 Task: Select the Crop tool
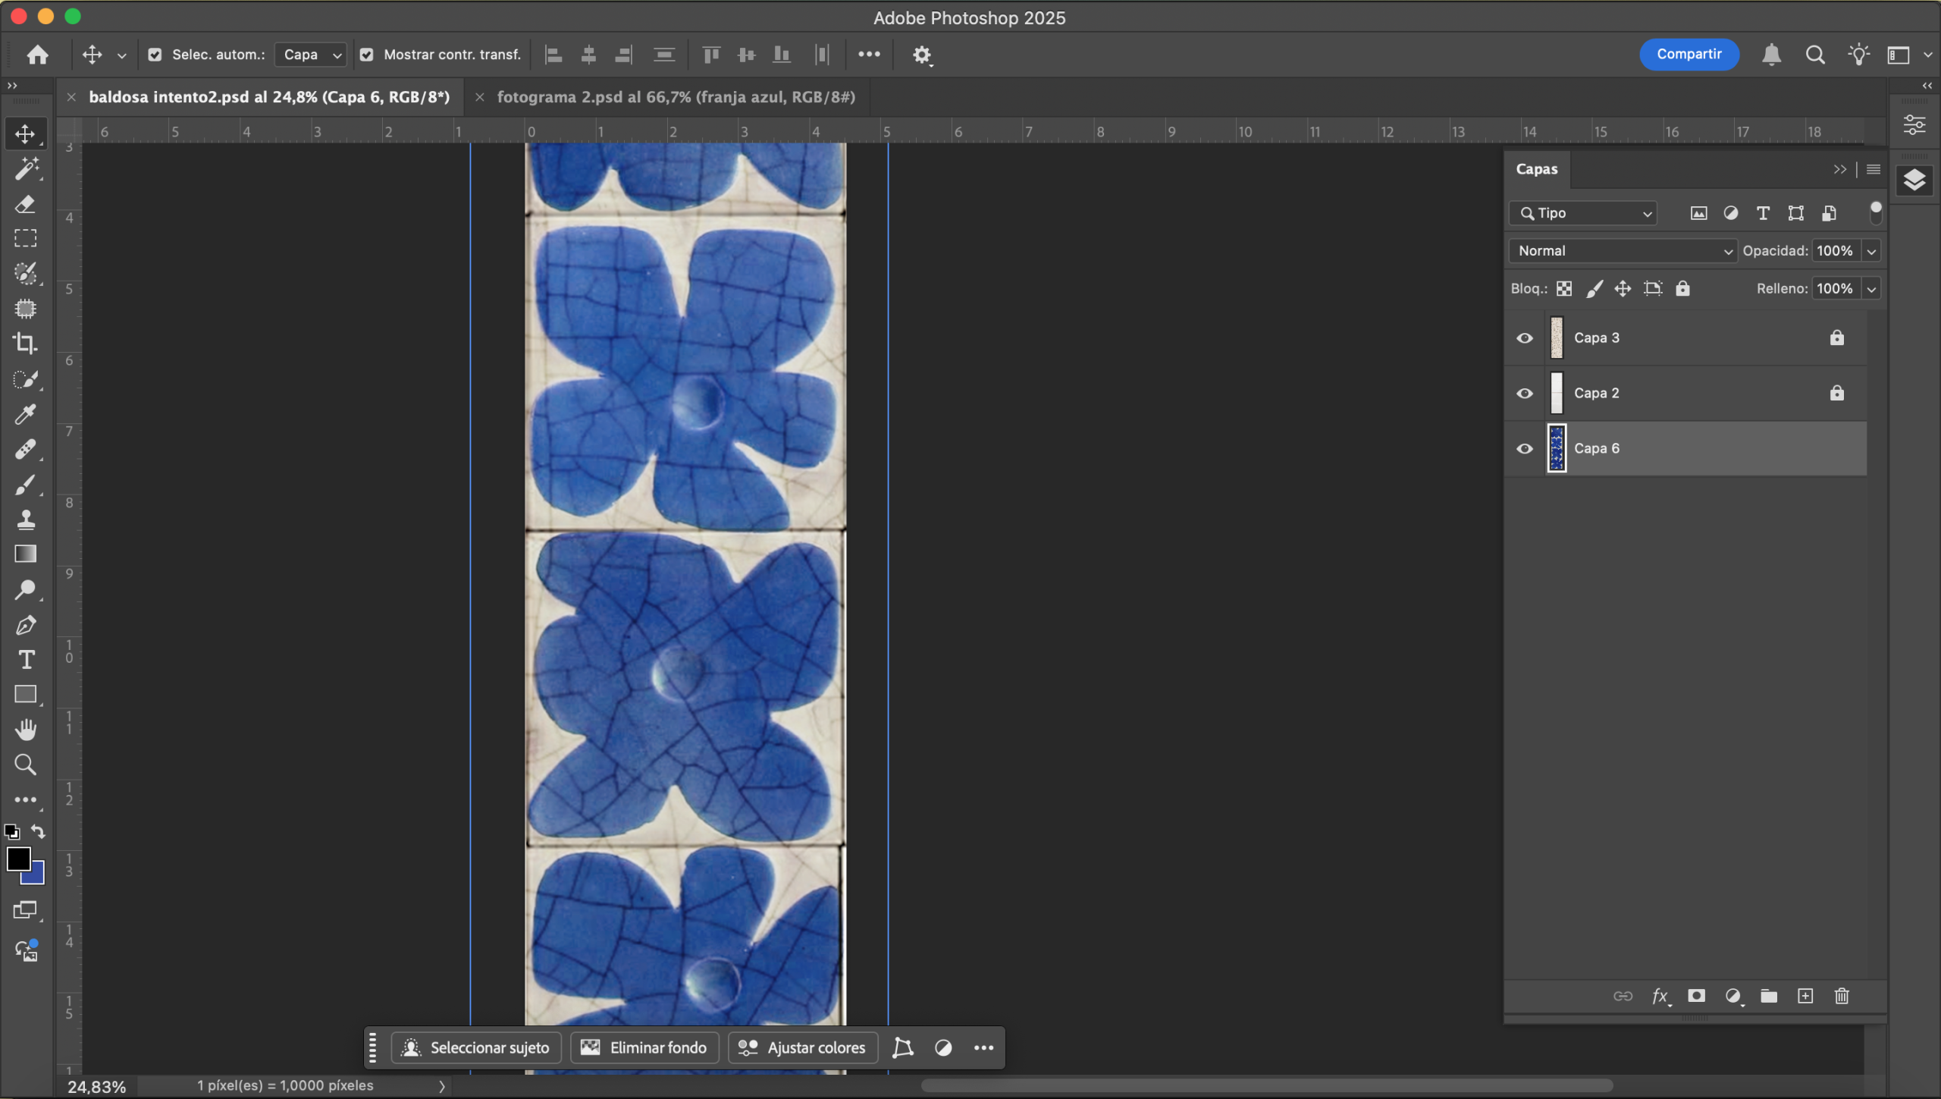(x=25, y=344)
